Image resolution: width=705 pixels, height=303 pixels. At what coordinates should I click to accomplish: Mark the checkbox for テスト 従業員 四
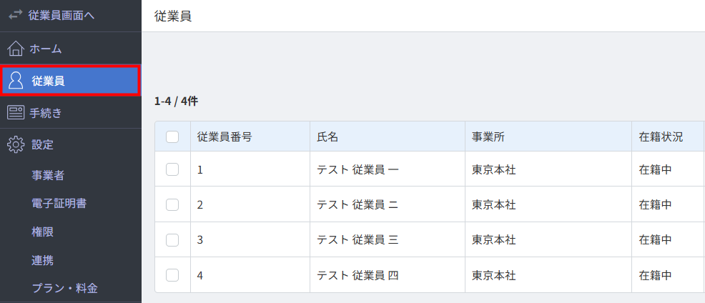point(172,274)
